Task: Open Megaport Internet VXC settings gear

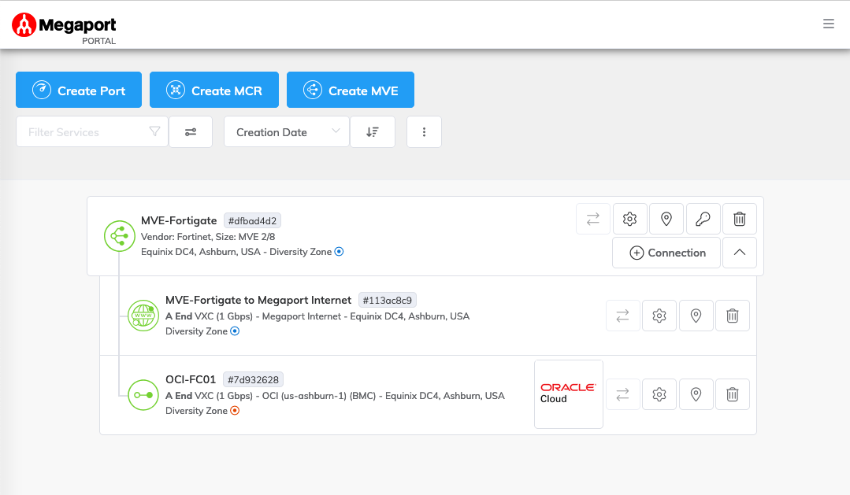Action: click(659, 316)
